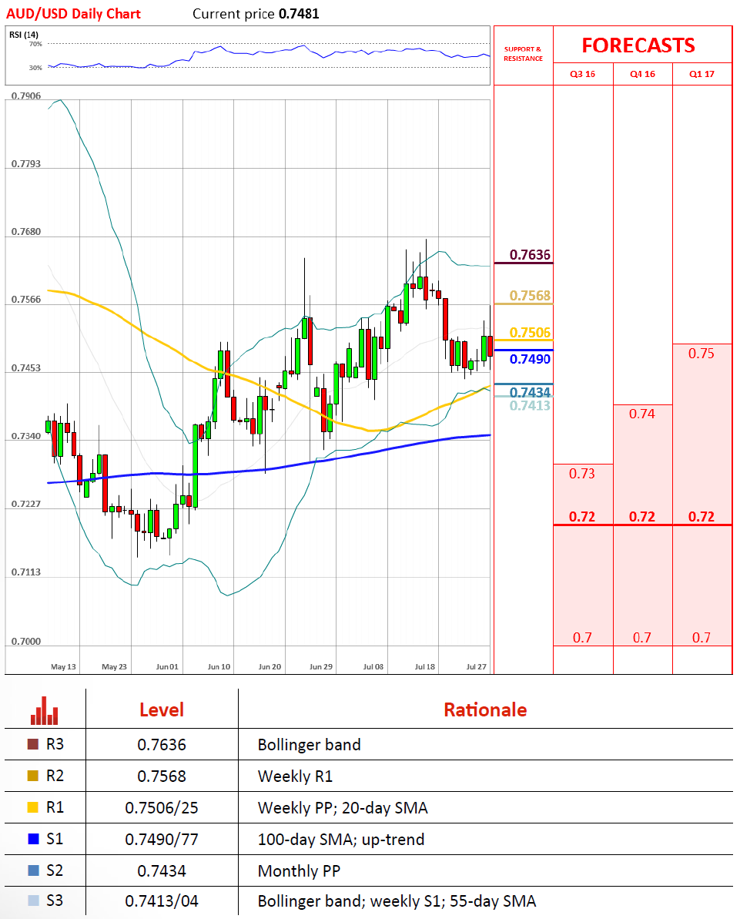Click the R1 row label
This screenshot has height=919, width=740.
55,807
